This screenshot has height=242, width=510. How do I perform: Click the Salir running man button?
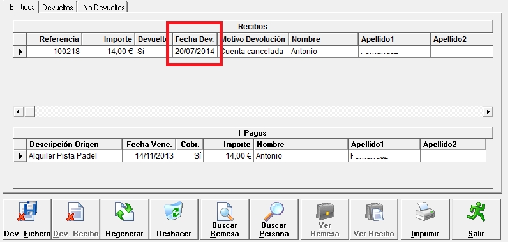tap(476, 219)
